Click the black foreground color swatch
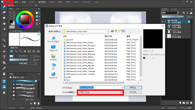The height and width of the screenshot is (110, 195). [11, 21]
